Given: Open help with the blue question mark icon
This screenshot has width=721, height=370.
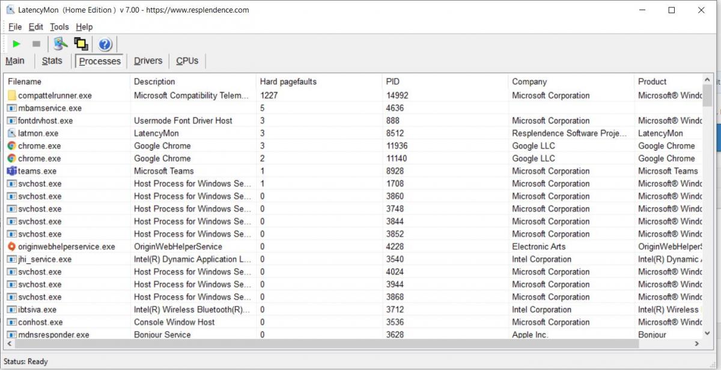Looking at the screenshot, I should pos(105,44).
